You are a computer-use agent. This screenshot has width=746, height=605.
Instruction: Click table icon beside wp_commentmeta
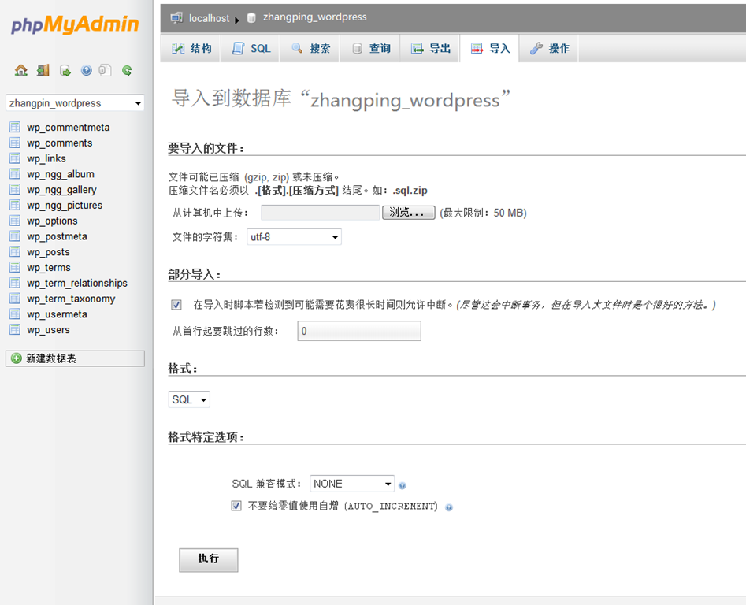(15, 127)
